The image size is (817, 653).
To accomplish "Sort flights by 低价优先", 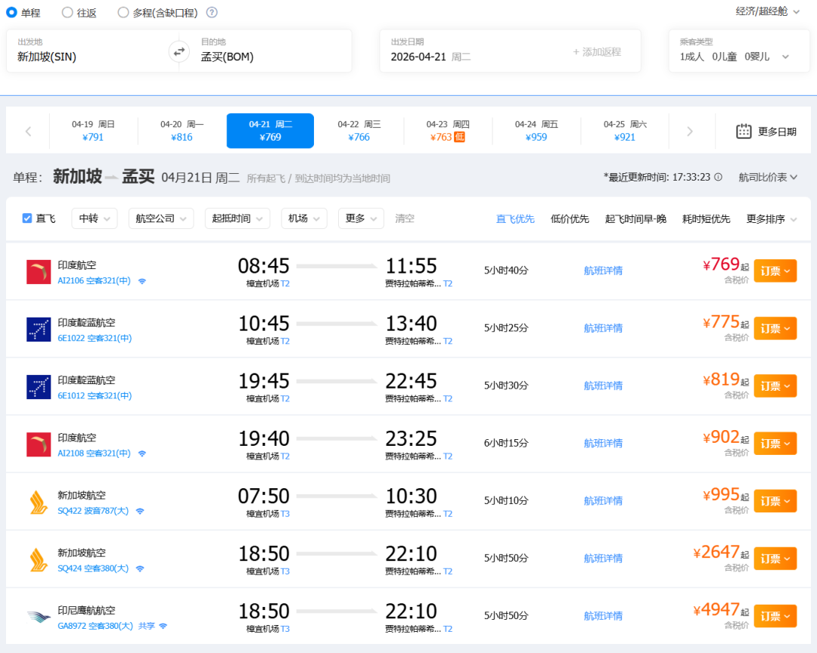I will coord(570,219).
